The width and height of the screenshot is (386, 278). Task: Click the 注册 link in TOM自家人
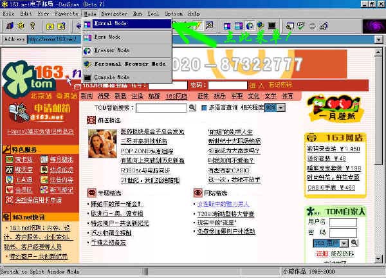[322, 254]
